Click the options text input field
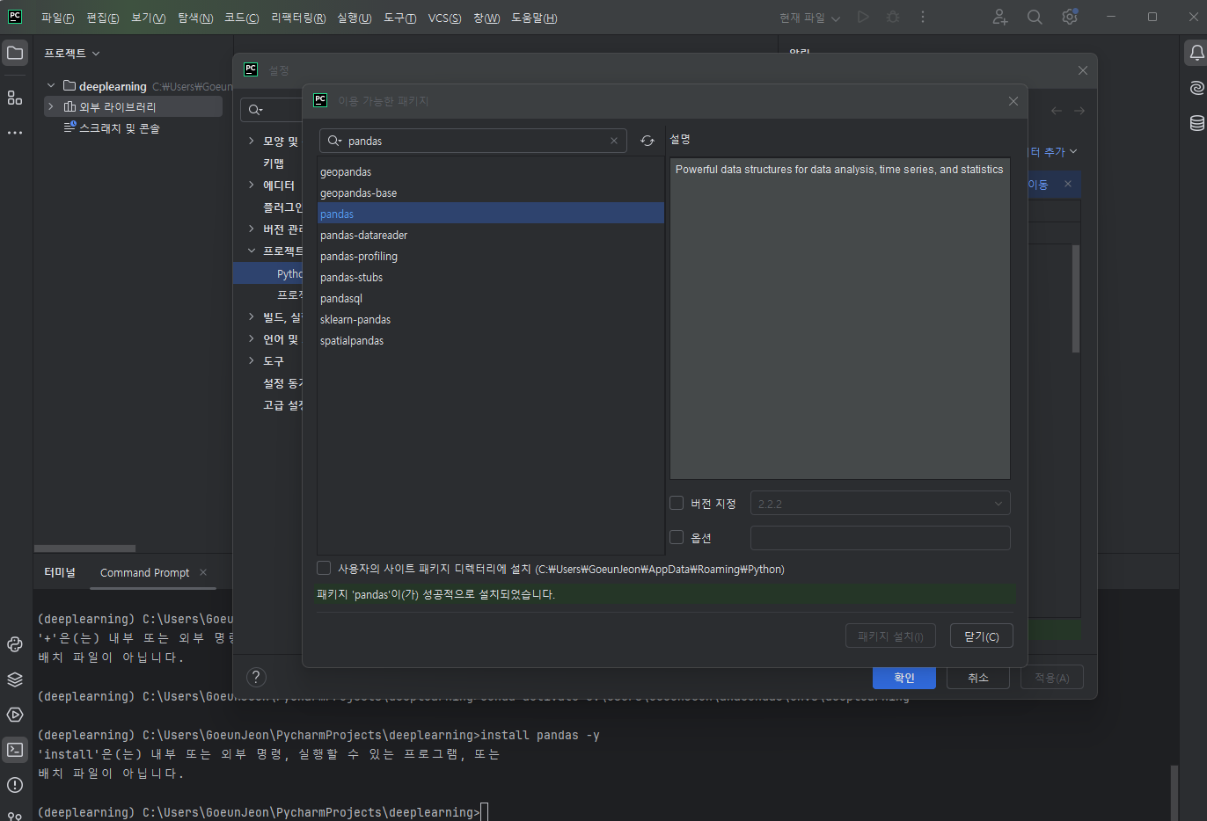This screenshot has height=821, width=1207. pyautogui.click(x=880, y=538)
